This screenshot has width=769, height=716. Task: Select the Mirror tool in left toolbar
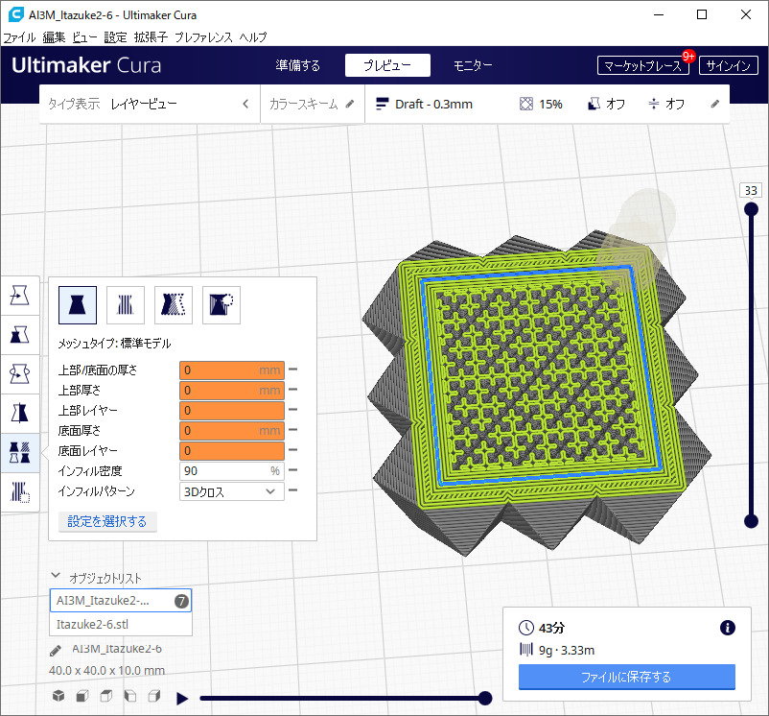[x=19, y=413]
